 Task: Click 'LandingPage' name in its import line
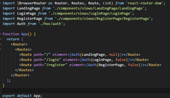(x=29, y=8)
